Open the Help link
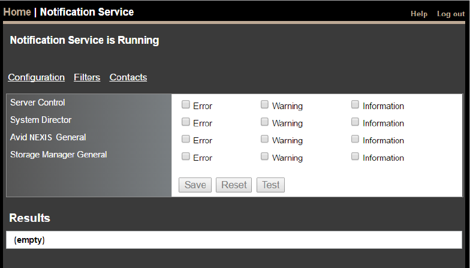The height and width of the screenshot is (268, 470). (x=419, y=14)
